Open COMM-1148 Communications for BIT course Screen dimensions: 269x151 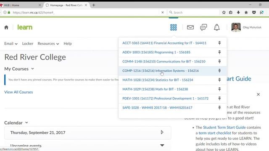(x=164, y=62)
